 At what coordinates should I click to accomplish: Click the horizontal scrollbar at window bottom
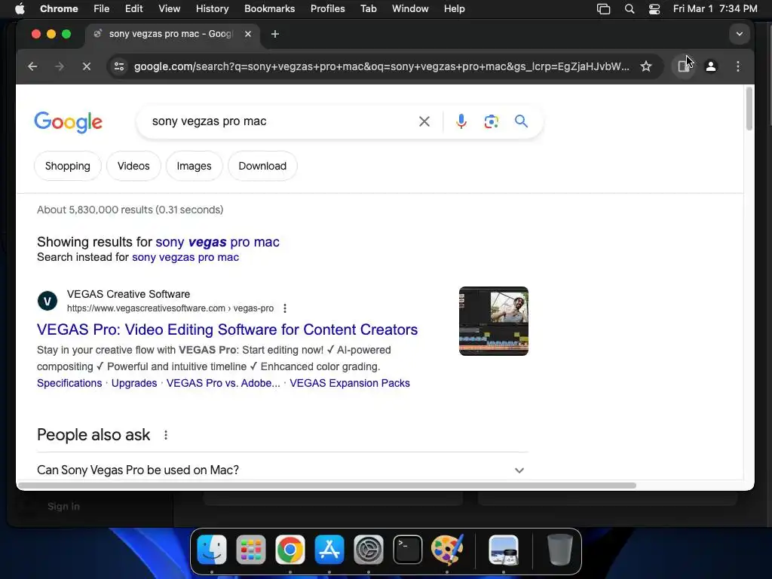coord(327,486)
